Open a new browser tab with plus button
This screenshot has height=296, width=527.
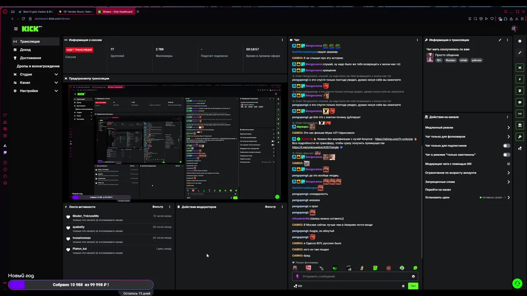click(x=138, y=12)
